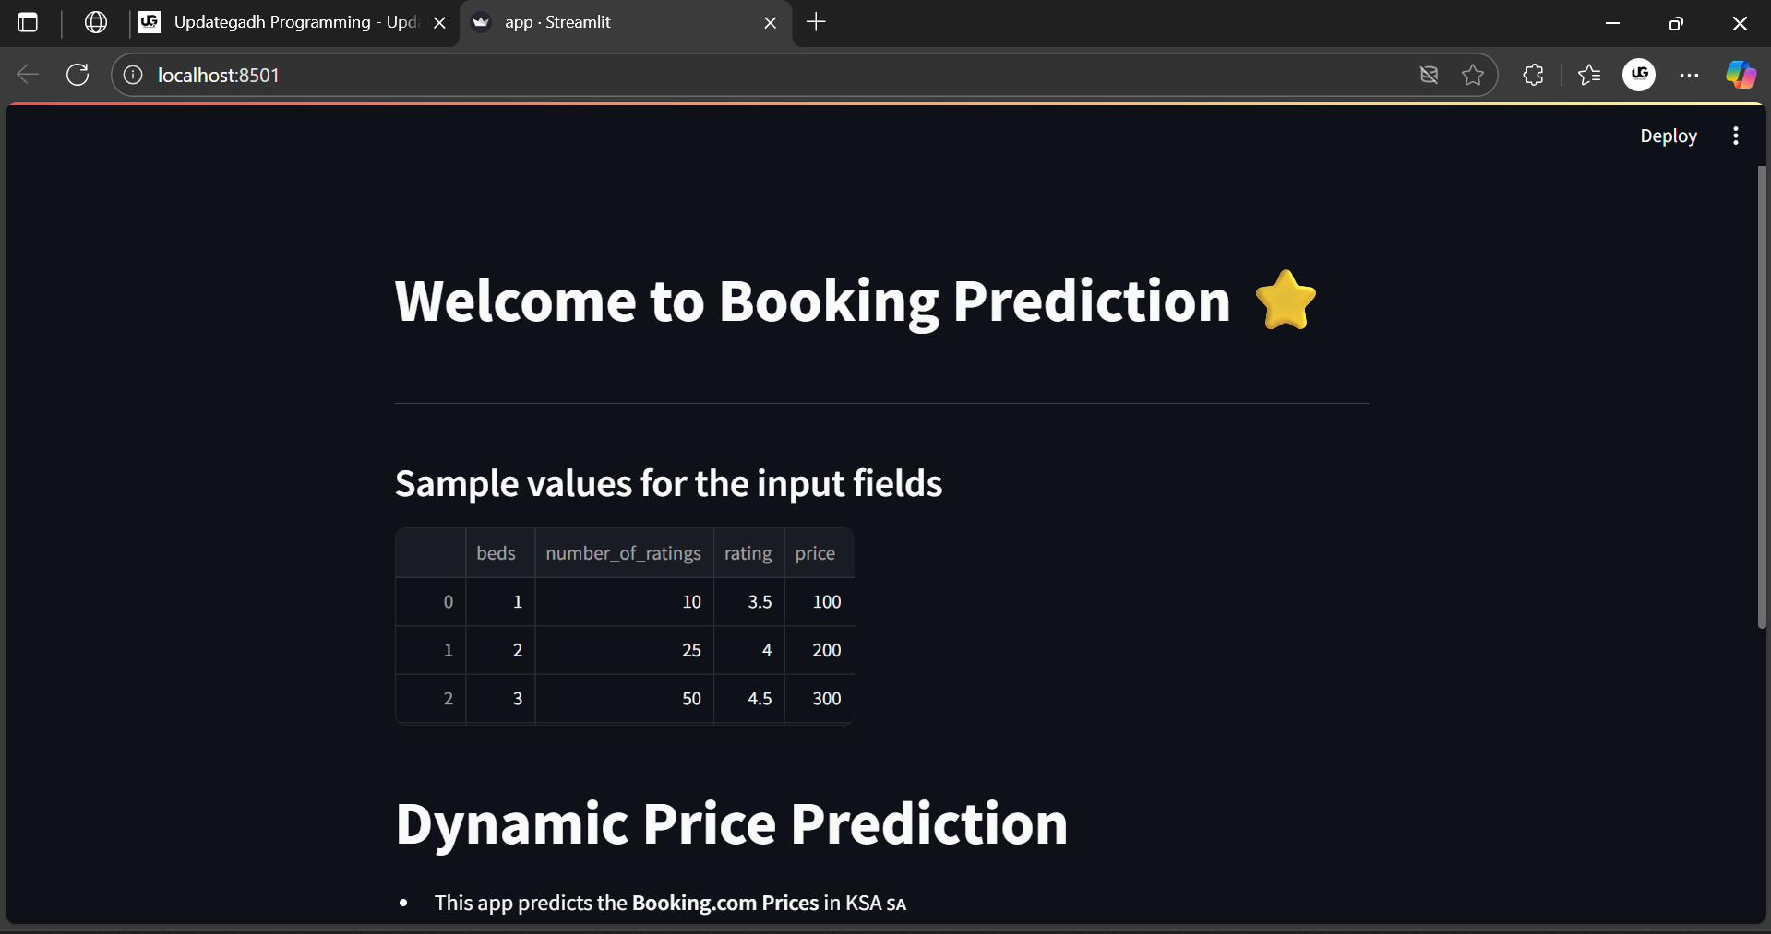Click the add this page to favorites star
1771x934 pixels.
(1473, 75)
